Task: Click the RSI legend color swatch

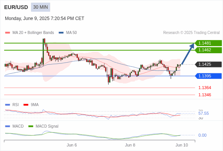Action: [x=8, y=105]
